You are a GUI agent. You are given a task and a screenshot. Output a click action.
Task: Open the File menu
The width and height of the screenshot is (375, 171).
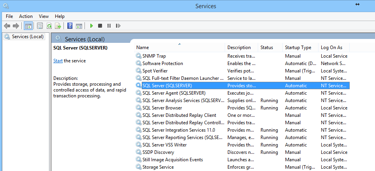[x=9, y=16]
